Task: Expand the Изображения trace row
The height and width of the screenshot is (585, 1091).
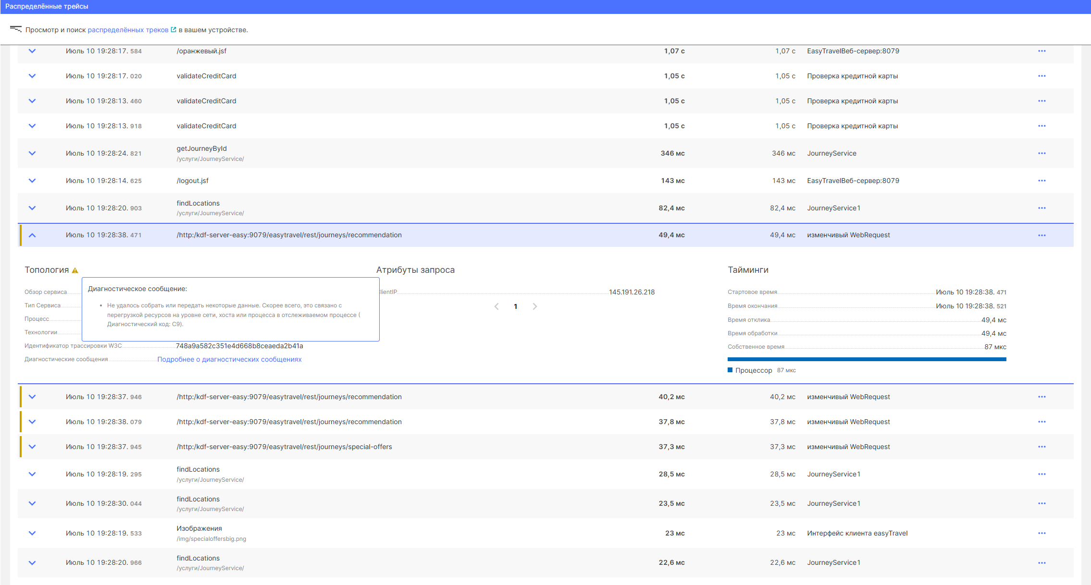Action: point(32,533)
